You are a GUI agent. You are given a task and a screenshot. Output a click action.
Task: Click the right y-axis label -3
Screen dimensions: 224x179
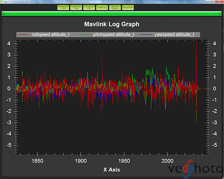(x=214, y=123)
